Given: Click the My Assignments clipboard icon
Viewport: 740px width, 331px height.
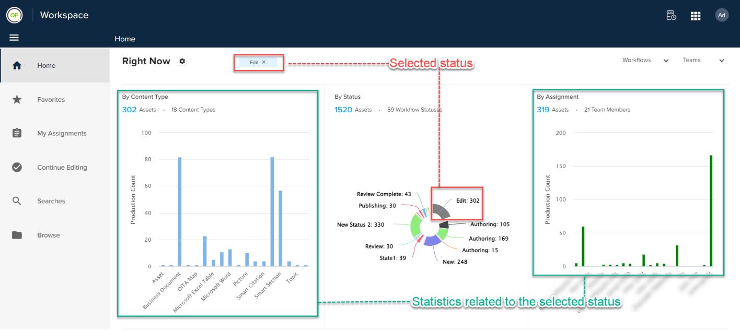Looking at the screenshot, I should [17, 133].
